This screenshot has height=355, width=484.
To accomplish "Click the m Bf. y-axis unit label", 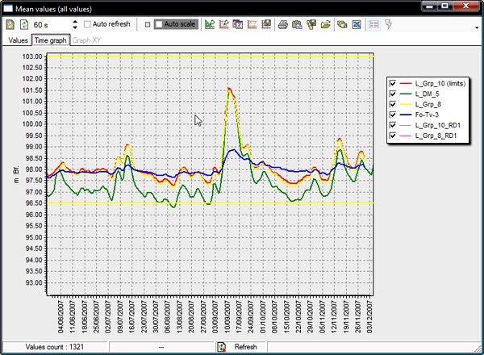I will point(16,174).
